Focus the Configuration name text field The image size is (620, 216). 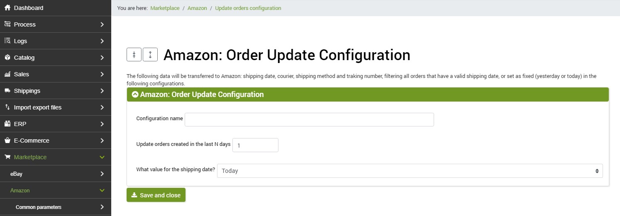coord(309,119)
